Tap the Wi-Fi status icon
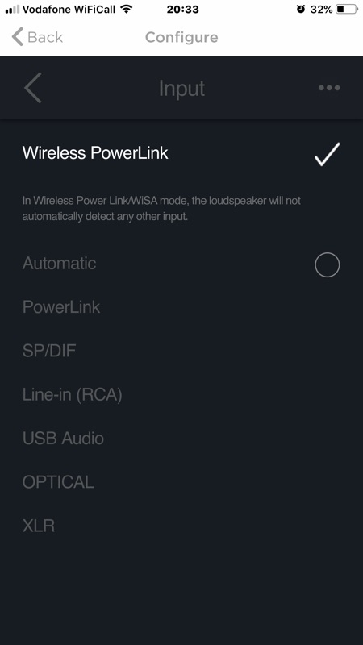This screenshot has width=363, height=645. 127,10
